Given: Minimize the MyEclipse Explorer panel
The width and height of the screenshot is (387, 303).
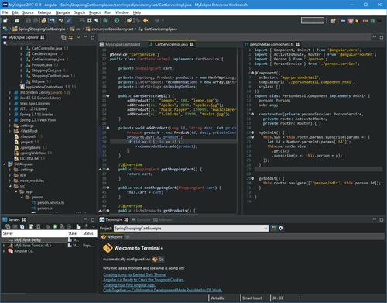Looking at the screenshot, I should click(86, 37).
